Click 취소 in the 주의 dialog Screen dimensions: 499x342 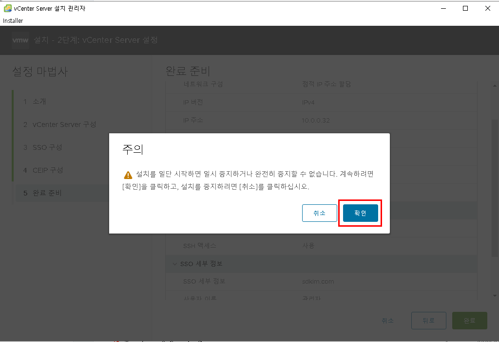pos(320,213)
